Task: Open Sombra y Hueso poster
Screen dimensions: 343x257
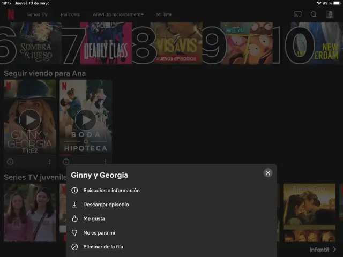Action: pos(36,43)
